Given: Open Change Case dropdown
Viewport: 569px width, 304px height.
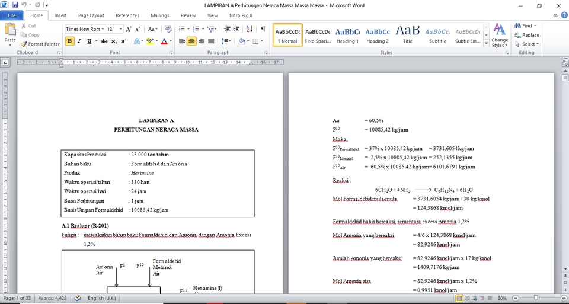Looking at the screenshot, I should pyautogui.click(x=152, y=30).
